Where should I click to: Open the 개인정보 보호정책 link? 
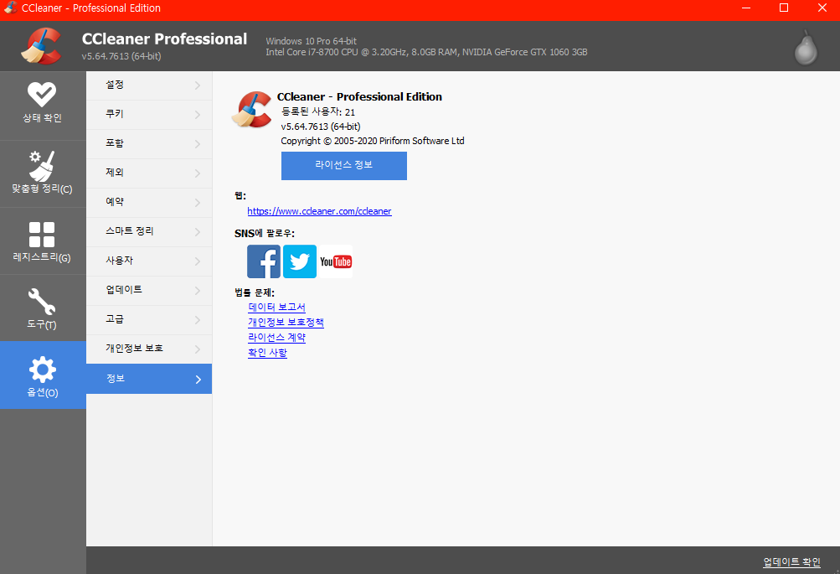pyautogui.click(x=286, y=322)
